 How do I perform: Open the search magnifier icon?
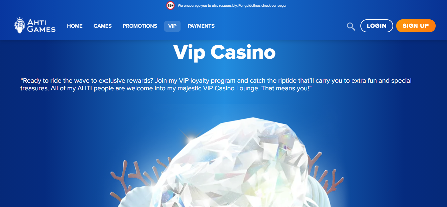[x=351, y=26]
